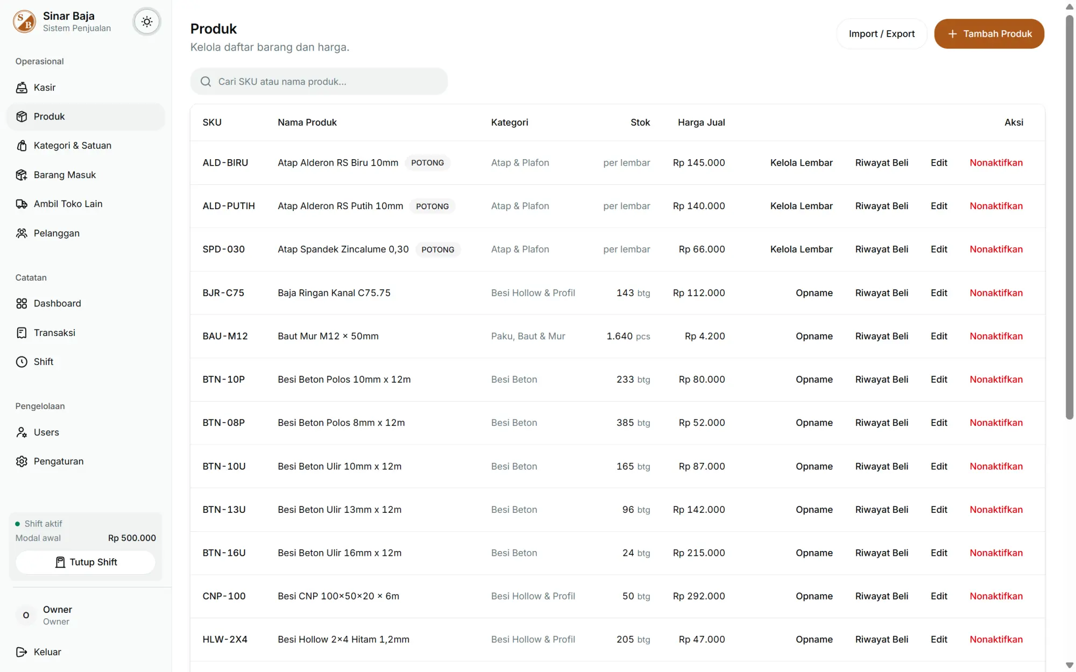Click the stock value 1.640 pcs

pyautogui.click(x=628, y=337)
